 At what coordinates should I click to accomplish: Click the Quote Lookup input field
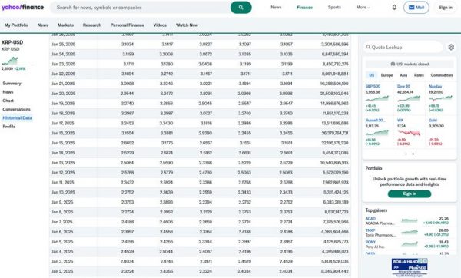tap(403, 47)
